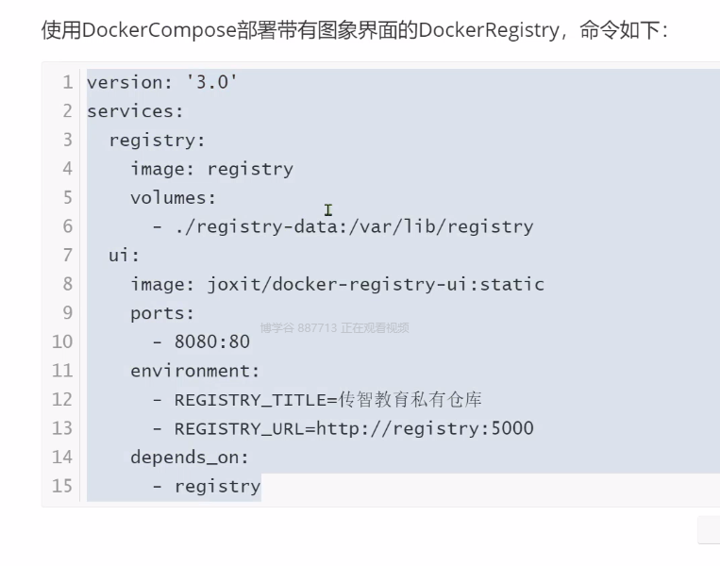Click the ports: key
The height and width of the screenshot is (566, 720).
(162, 313)
